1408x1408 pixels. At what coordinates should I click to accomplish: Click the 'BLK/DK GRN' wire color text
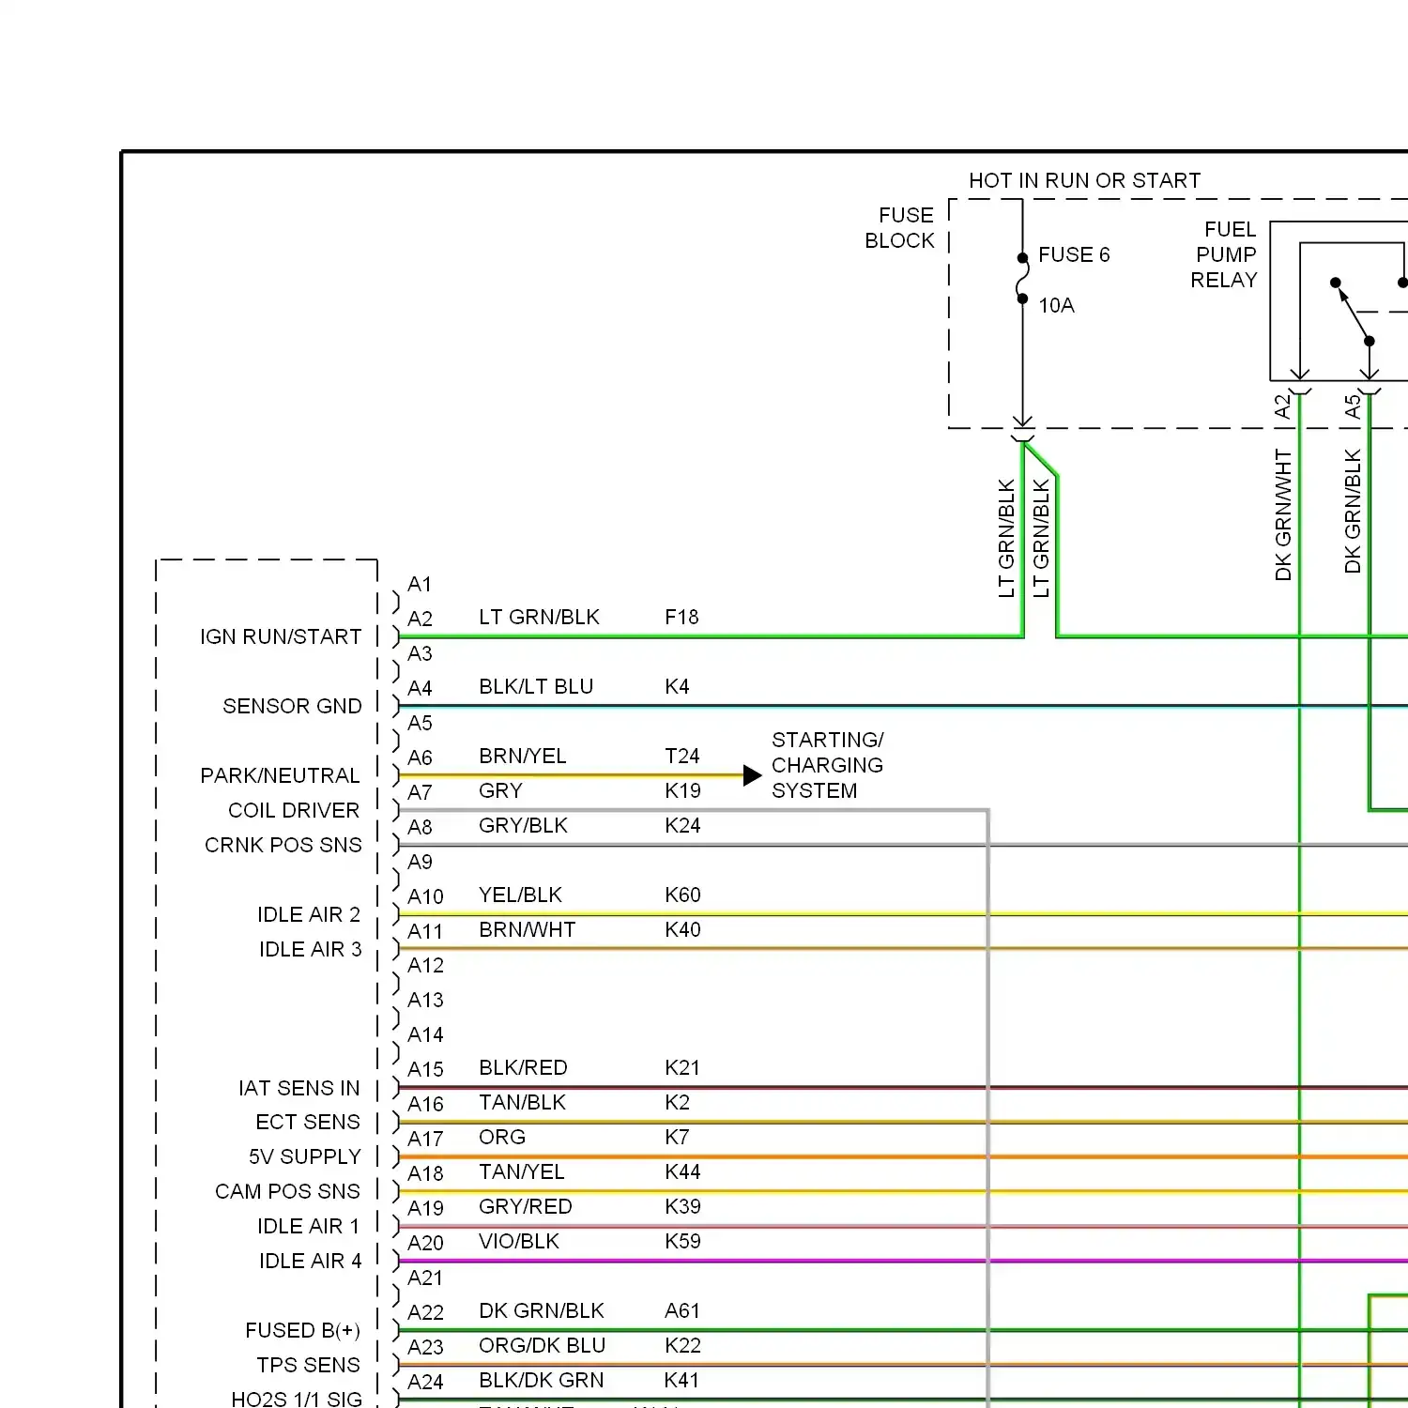click(x=541, y=1380)
